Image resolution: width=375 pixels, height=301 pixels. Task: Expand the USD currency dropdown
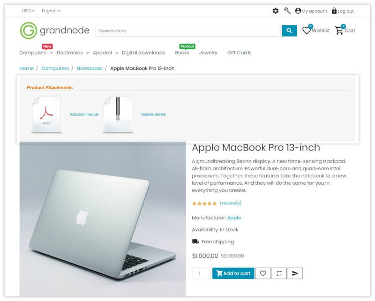(28, 11)
